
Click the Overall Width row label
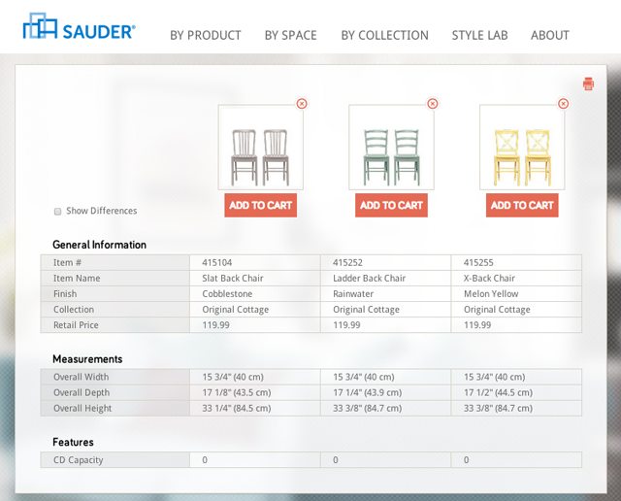pos(82,377)
